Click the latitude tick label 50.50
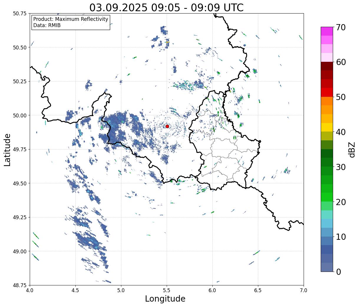This screenshot has height=306, width=359. click(x=20, y=47)
